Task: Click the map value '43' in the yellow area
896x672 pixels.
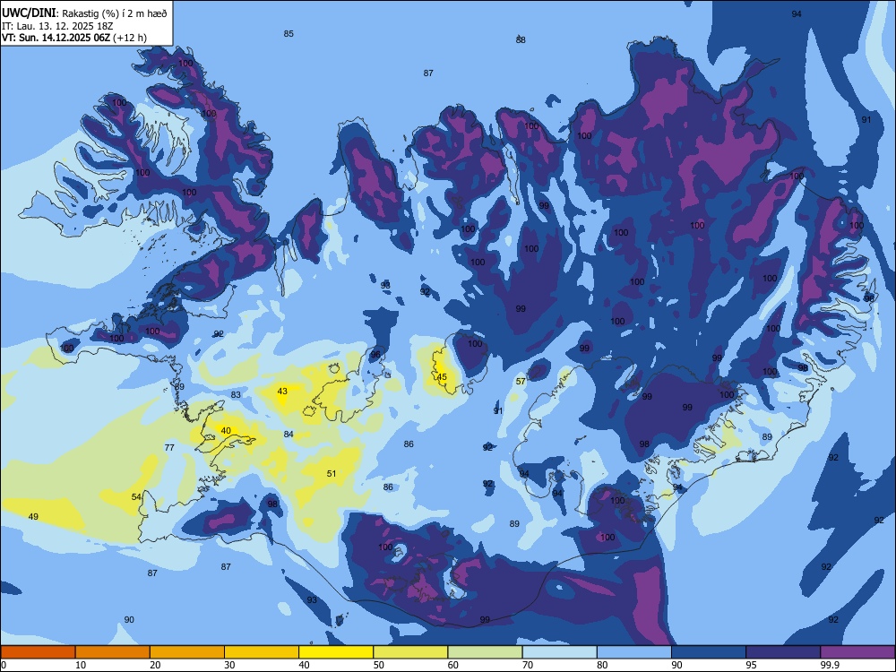Action: click(282, 392)
